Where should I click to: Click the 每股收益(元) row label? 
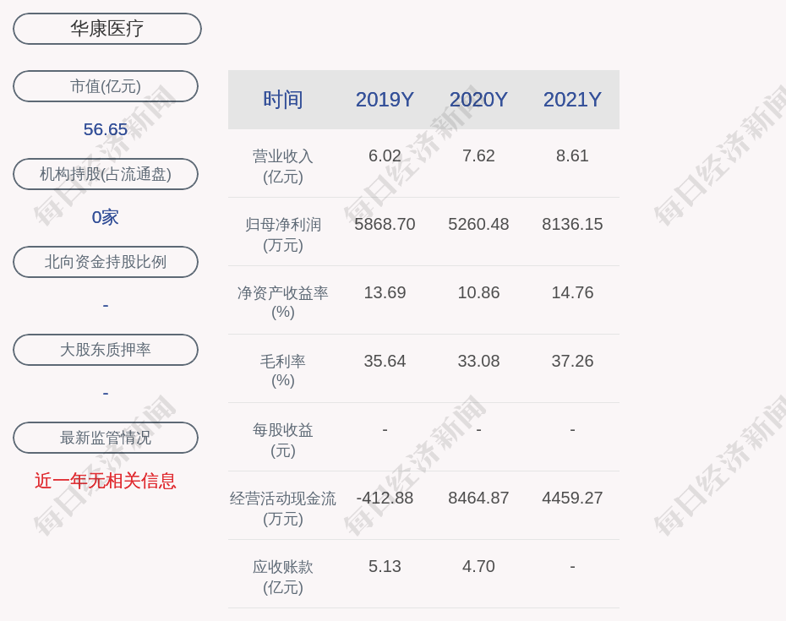283,439
